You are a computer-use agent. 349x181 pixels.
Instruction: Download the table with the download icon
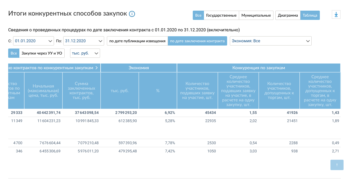336,15
